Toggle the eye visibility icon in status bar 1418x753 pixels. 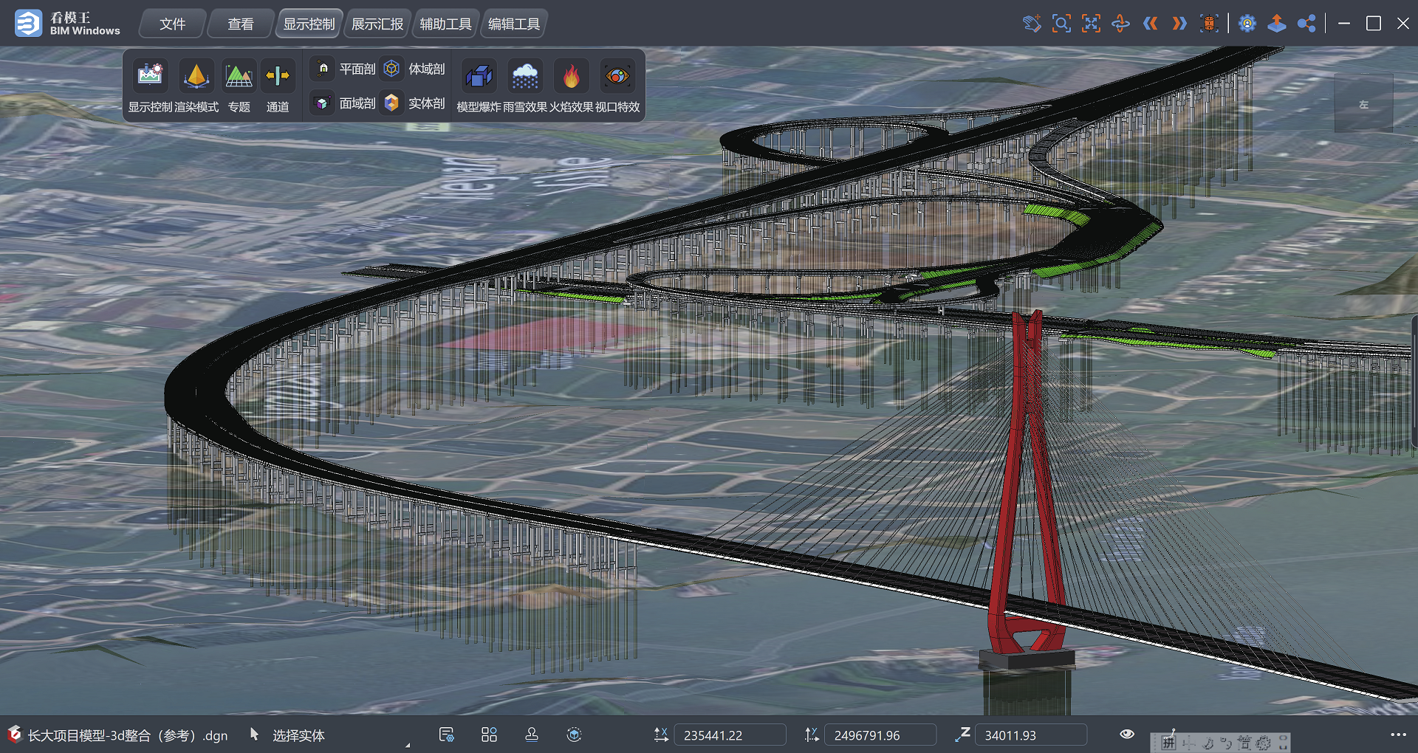coord(1127,735)
